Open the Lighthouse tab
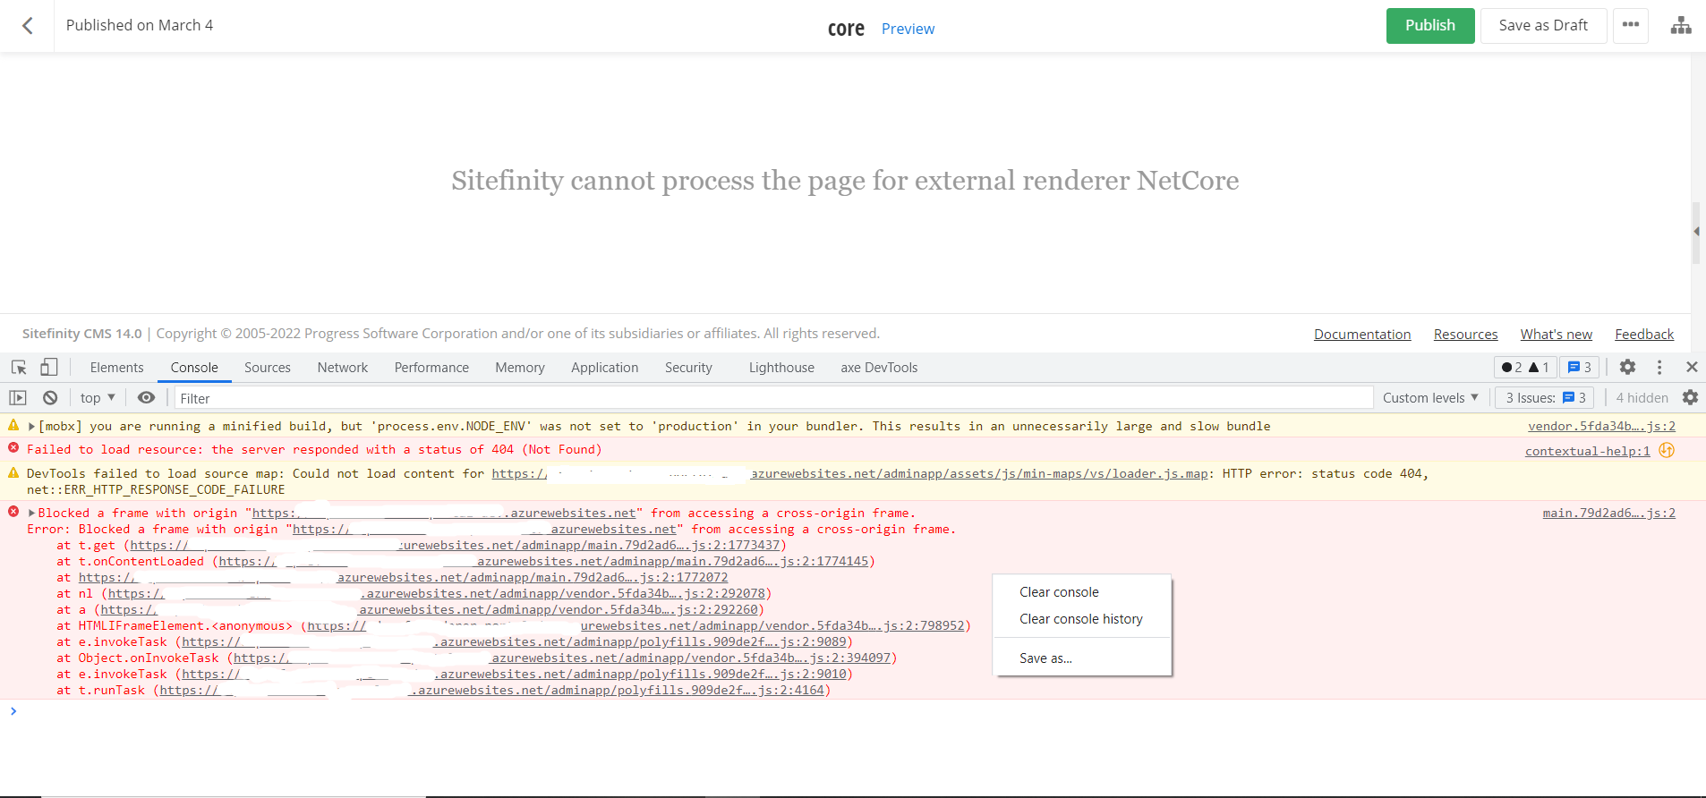 tap(781, 368)
